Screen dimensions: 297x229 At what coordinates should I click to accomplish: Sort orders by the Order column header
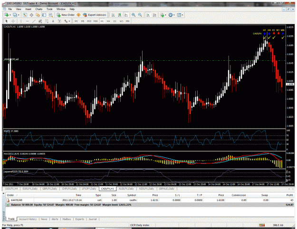pyautogui.click(x=19, y=195)
